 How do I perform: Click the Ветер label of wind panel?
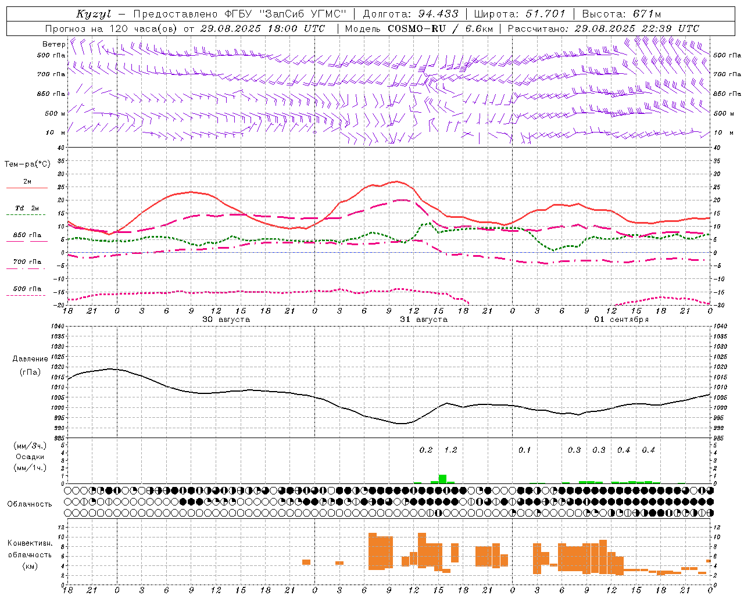pos(53,44)
